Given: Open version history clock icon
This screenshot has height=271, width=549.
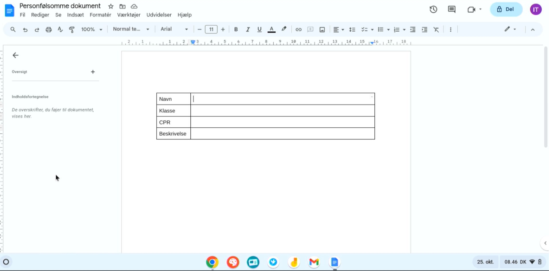Looking at the screenshot, I should point(433,9).
